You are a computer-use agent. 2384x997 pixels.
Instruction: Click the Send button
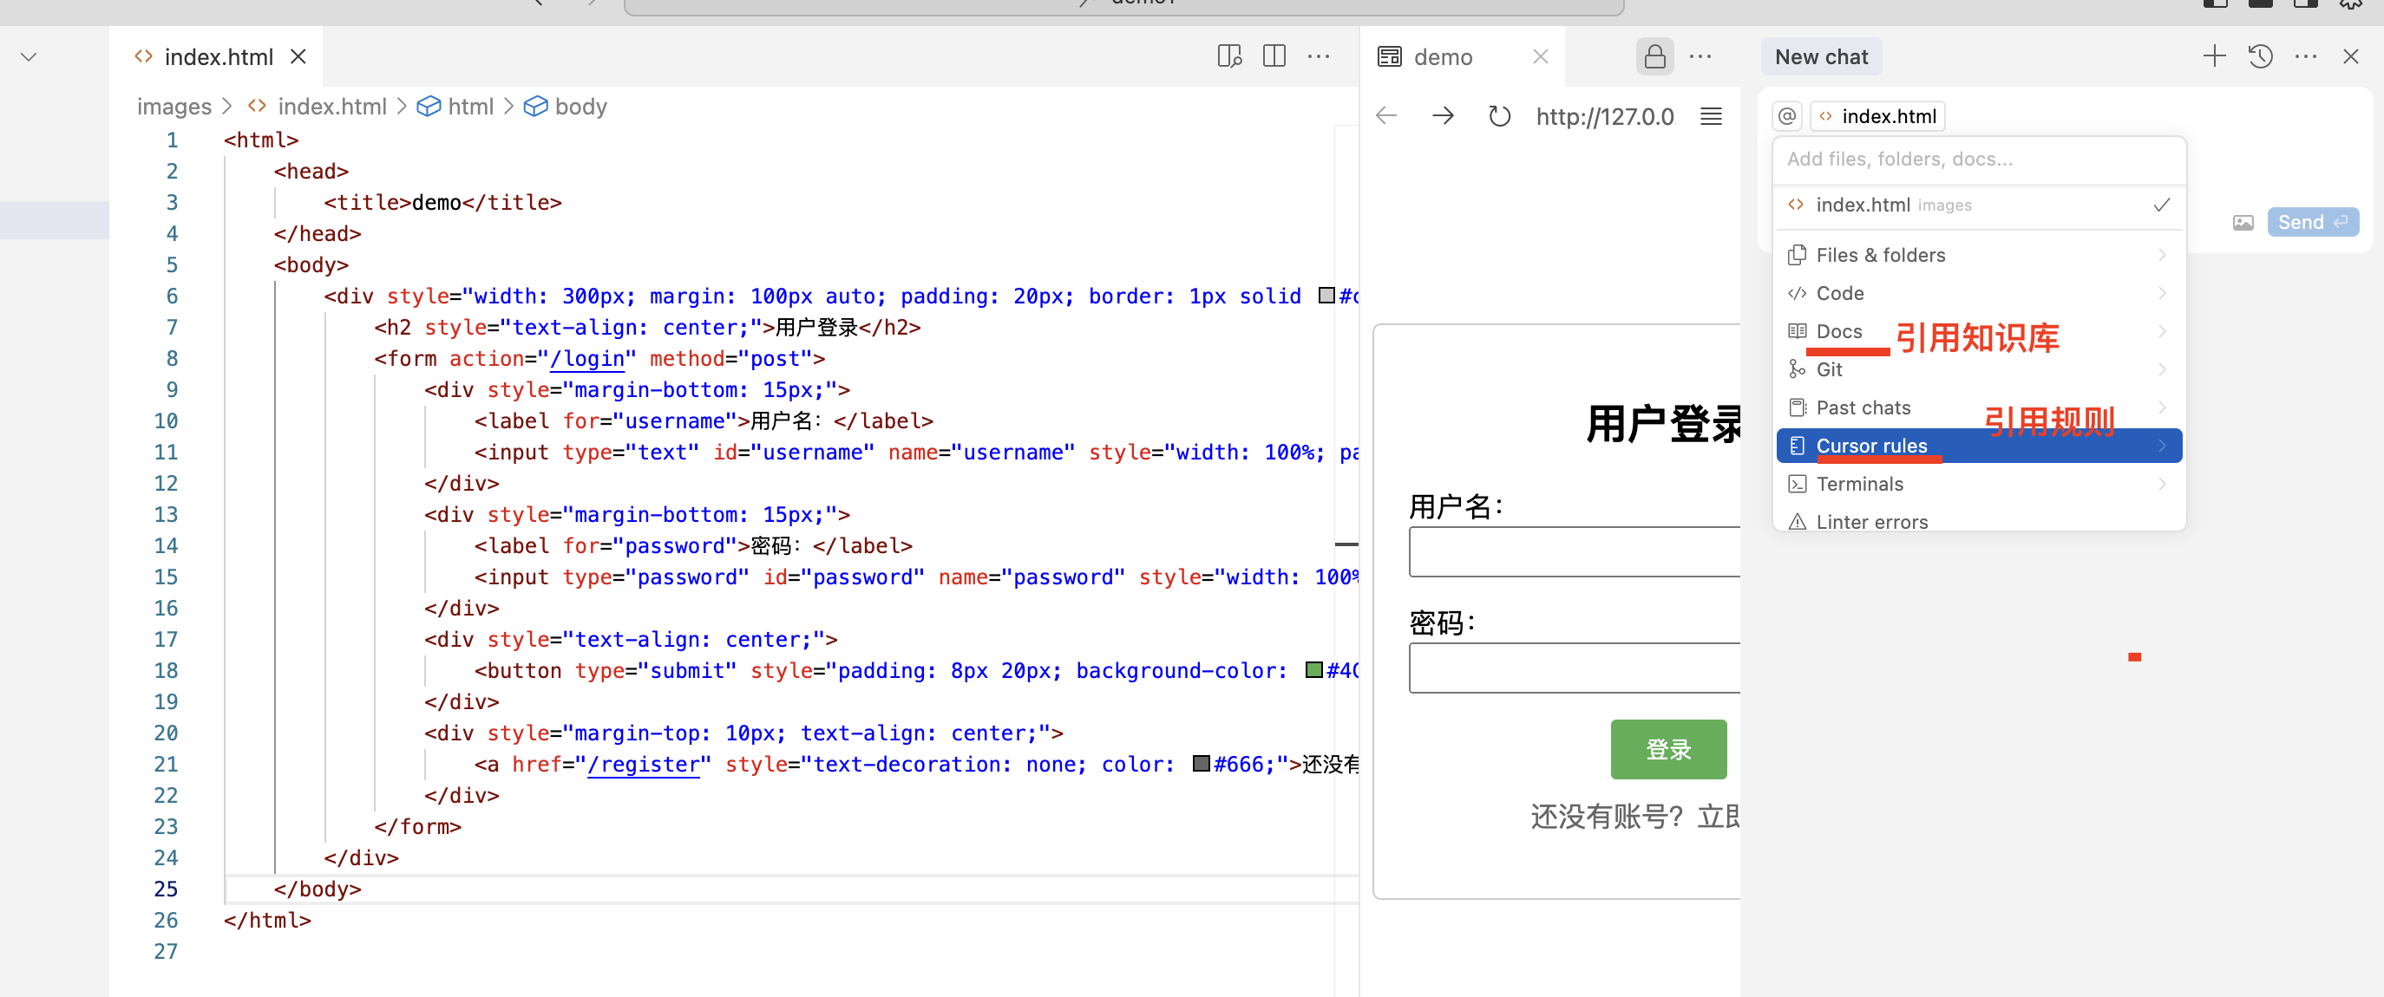pos(2312,222)
